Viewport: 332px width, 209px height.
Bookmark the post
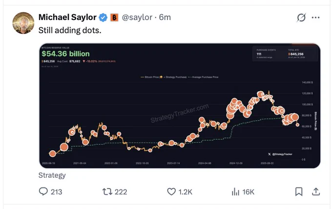[298, 191]
